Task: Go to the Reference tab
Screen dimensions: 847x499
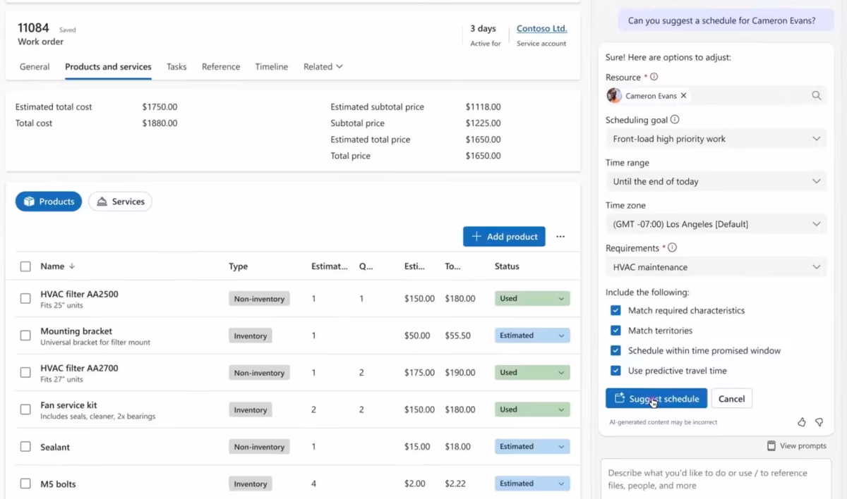Action: [221, 67]
